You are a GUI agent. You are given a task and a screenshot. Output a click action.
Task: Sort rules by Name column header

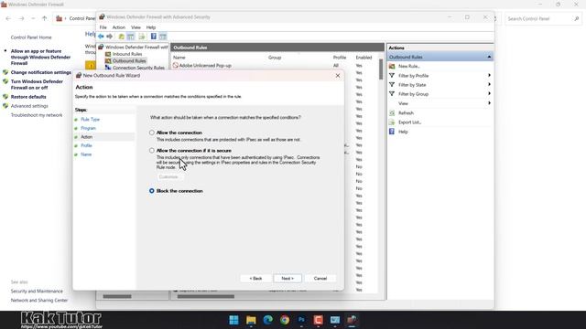pos(179,58)
